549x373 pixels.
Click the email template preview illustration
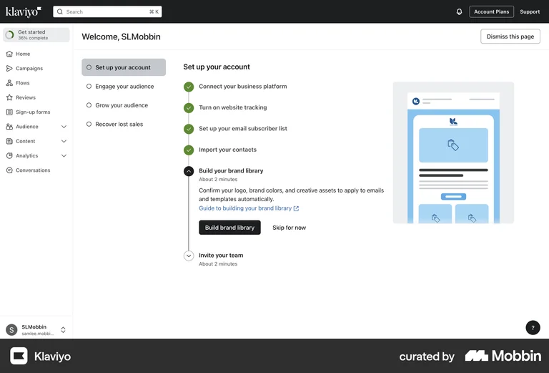(x=453, y=152)
